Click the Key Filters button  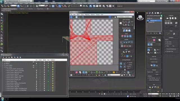[x=154, y=96]
